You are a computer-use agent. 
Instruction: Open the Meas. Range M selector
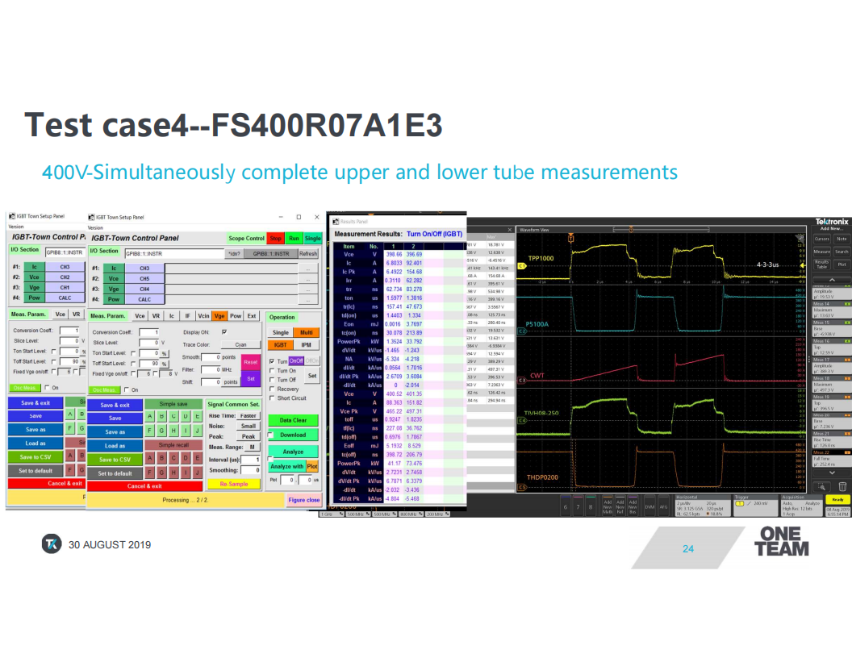252,447
